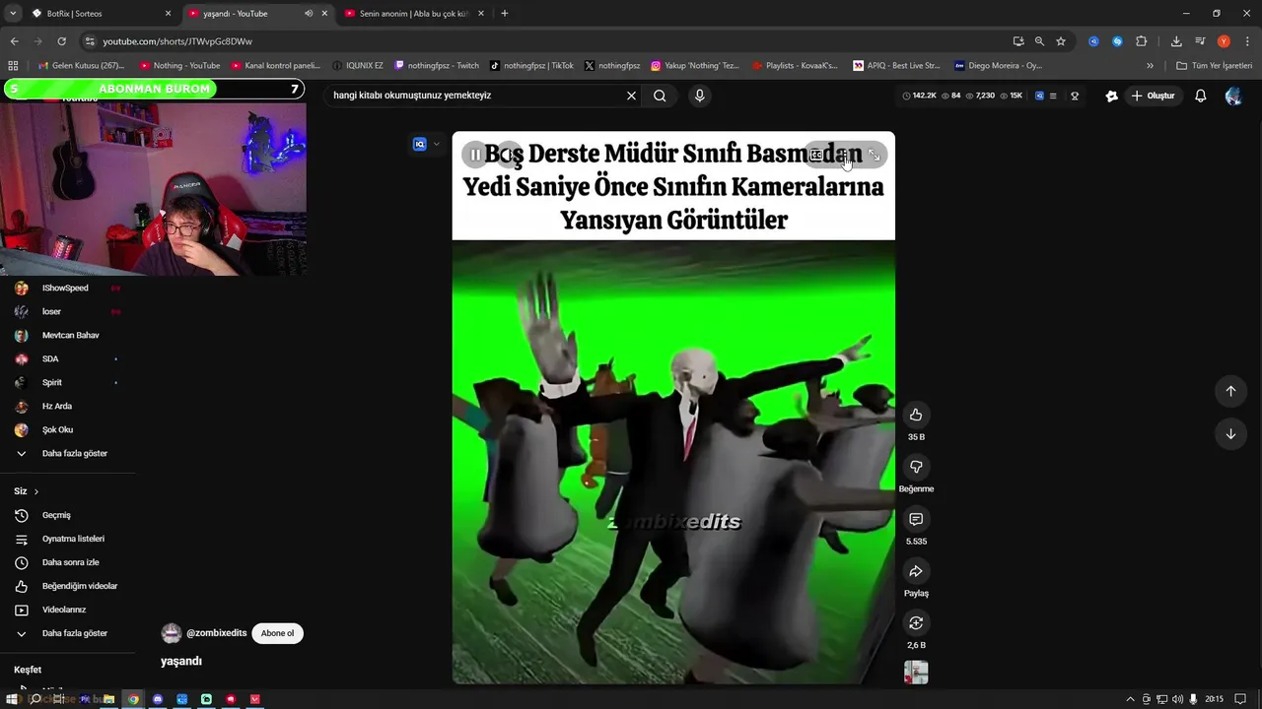Image resolution: width=1262 pixels, height=709 pixels.
Task: Click the search magnifier button
Action: pyautogui.click(x=660, y=96)
